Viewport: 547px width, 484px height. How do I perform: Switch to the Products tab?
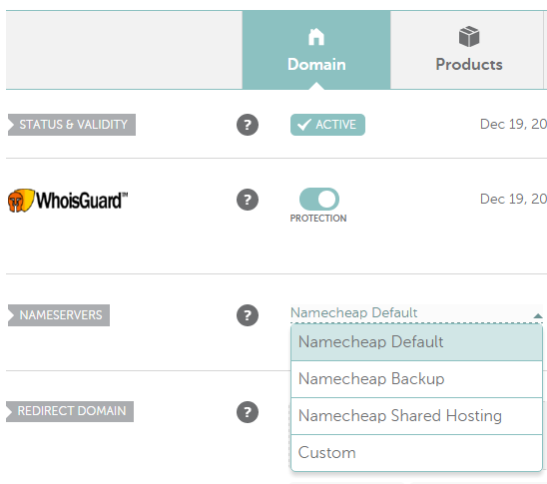(467, 50)
